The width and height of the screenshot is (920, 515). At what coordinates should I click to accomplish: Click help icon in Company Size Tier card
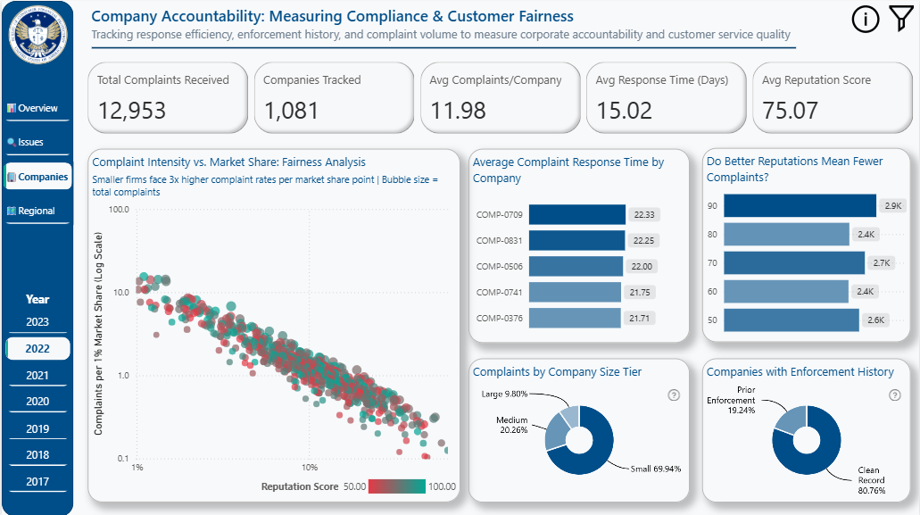[x=673, y=395]
